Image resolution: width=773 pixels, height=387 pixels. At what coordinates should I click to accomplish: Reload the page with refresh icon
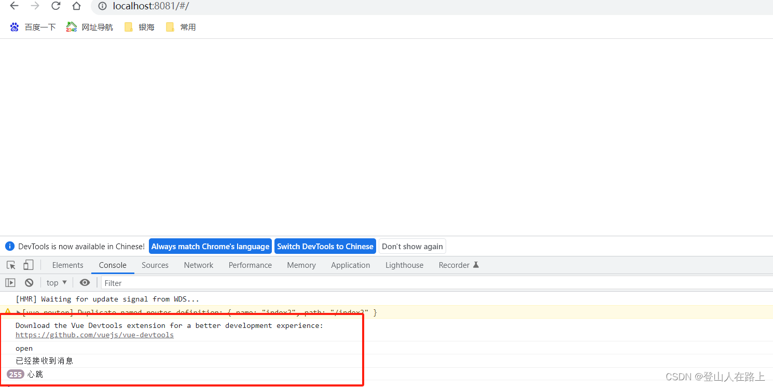pyautogui.click(x=56, y=6)
